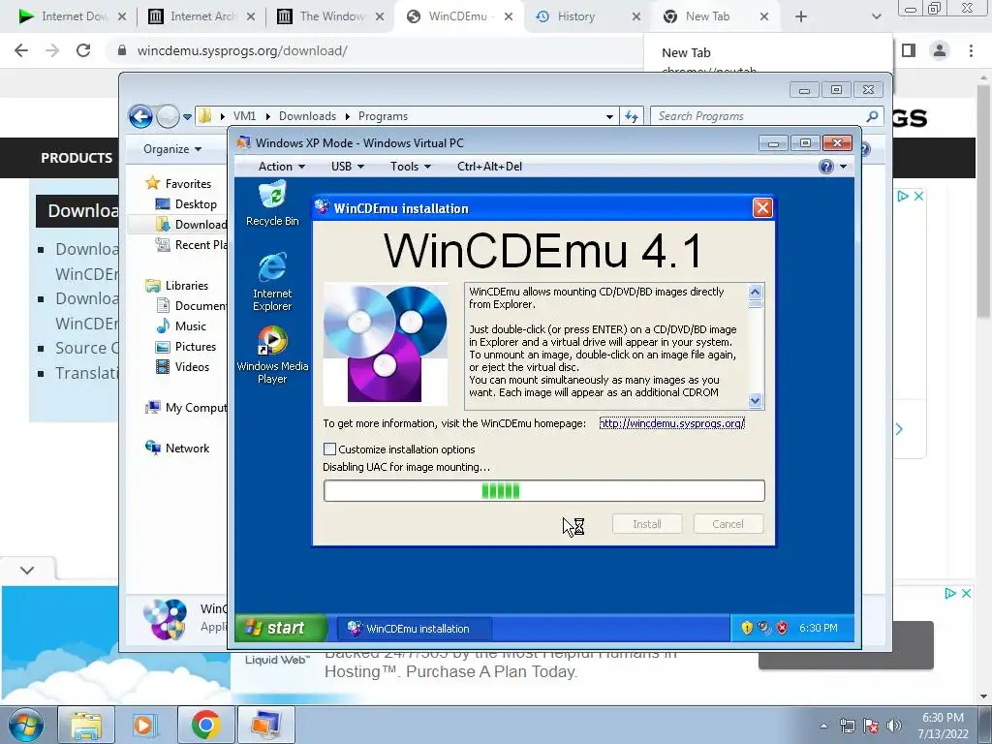Screen dimensions: 992x744
Task: Open the Action menu in Virtual PC
Action: point(282,167)
